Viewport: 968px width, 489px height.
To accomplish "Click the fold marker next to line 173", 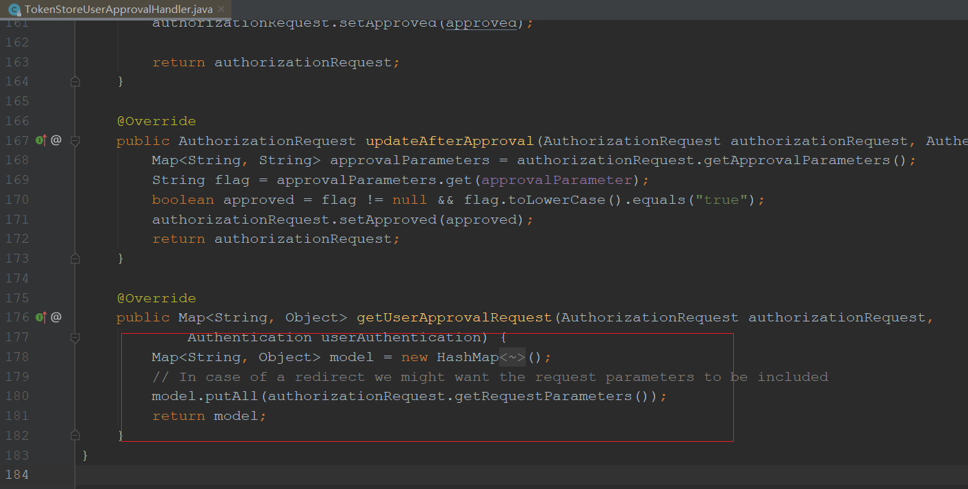I will pos(75,258).
